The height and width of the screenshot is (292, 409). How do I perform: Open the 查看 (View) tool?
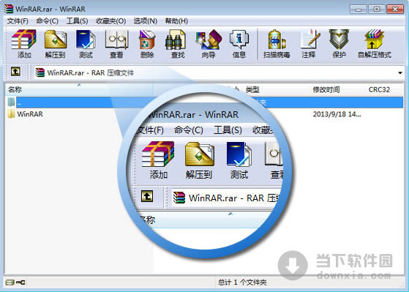(x=116, y=44)
